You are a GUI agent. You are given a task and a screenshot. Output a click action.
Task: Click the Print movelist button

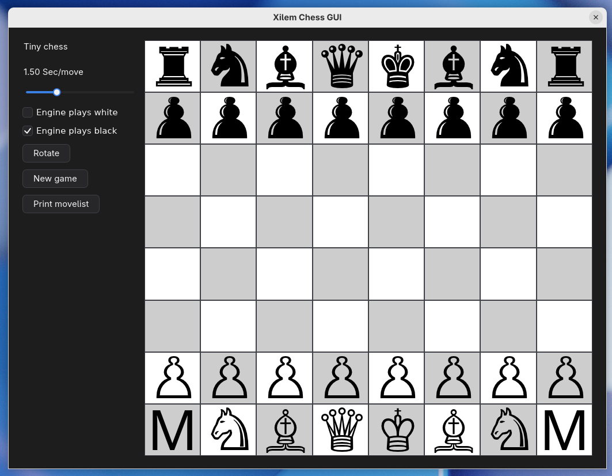61,204
